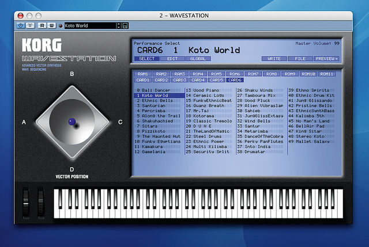Open the Koto World preset name field

[91, 25]
